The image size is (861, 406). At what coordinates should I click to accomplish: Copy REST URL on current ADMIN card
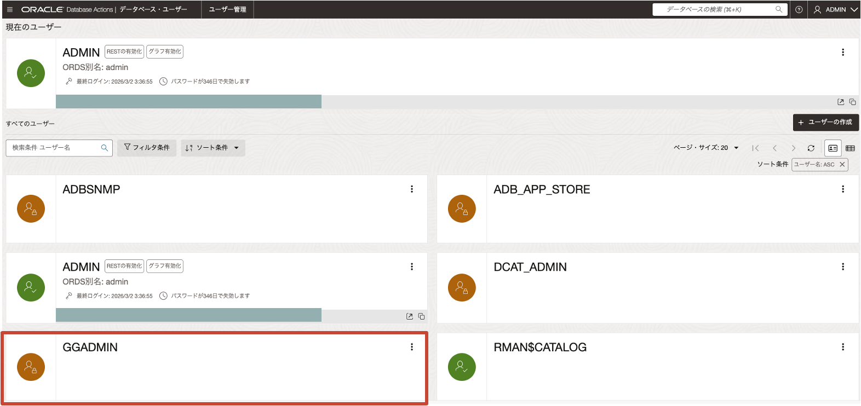(x=852, y=102)
